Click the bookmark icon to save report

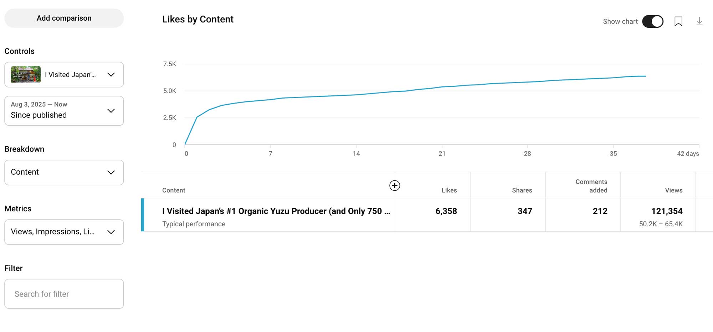678,21
